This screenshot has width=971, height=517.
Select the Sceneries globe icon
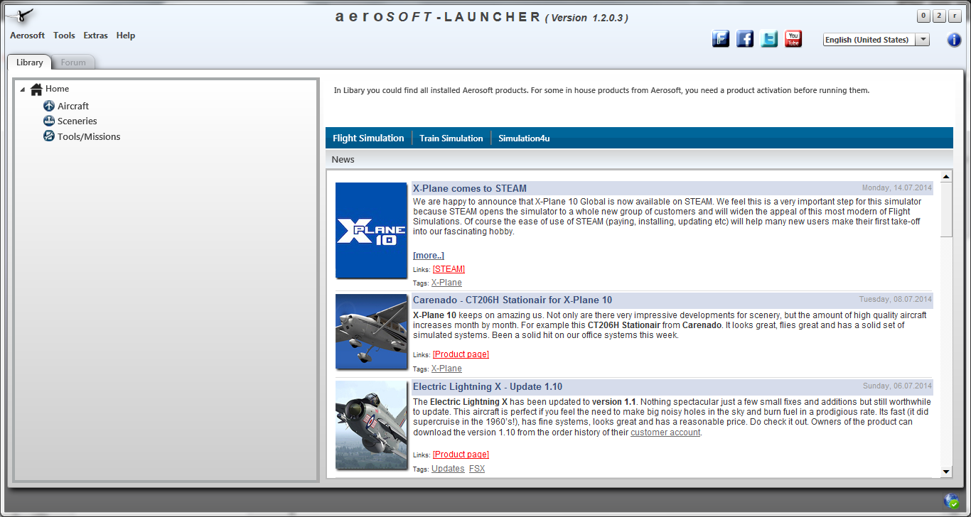[x=48, y=121]
